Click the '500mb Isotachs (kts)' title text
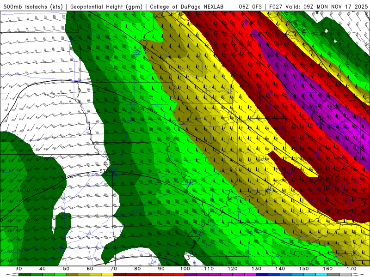The height and width of the screenshot is (277, 370). [x=33, y=7]
